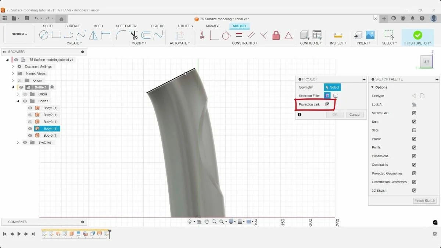Switch to the UTILITIES tab

pos(185,26)
